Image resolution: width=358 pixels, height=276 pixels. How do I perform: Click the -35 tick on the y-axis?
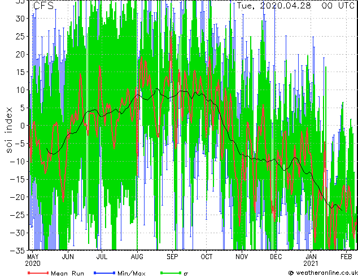19,250
